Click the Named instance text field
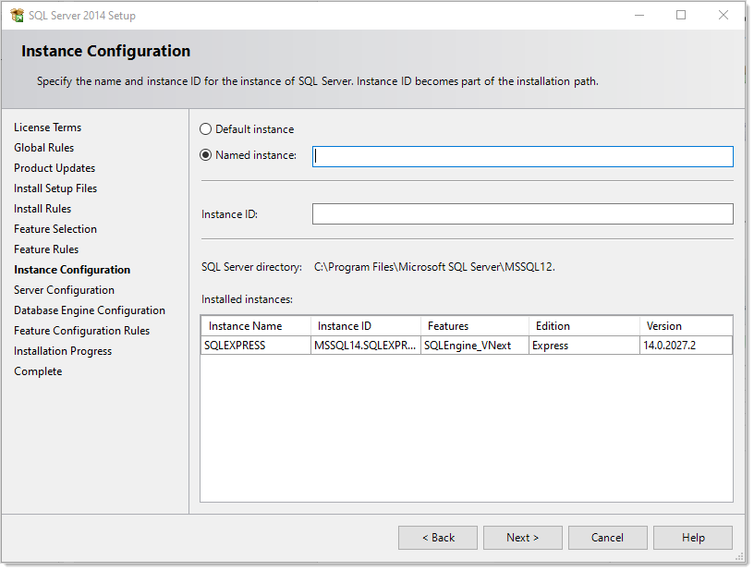 pos(522,156)
